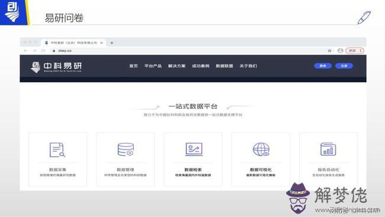
Task: Click the browser update button
Action: click(355, 50)
